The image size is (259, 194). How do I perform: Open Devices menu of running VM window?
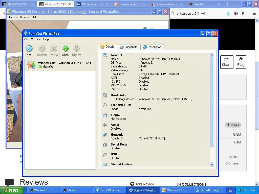coord(25,17)
